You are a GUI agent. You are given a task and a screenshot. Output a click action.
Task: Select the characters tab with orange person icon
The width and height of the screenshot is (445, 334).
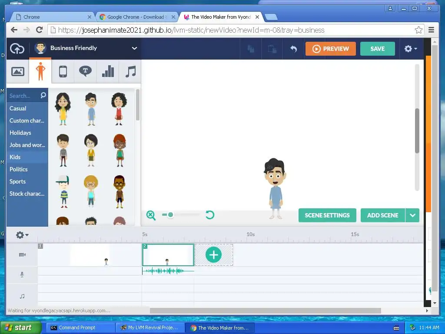click(40, 71)
